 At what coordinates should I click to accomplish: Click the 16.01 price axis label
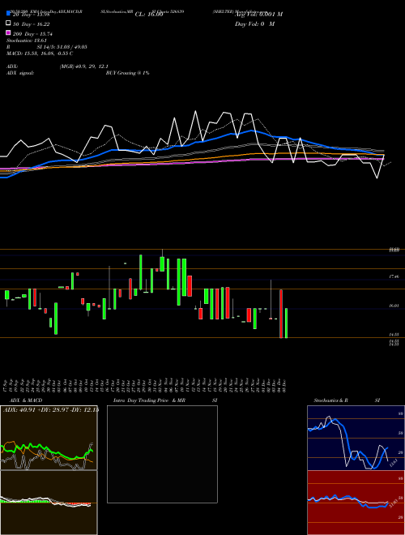point(394,306)
